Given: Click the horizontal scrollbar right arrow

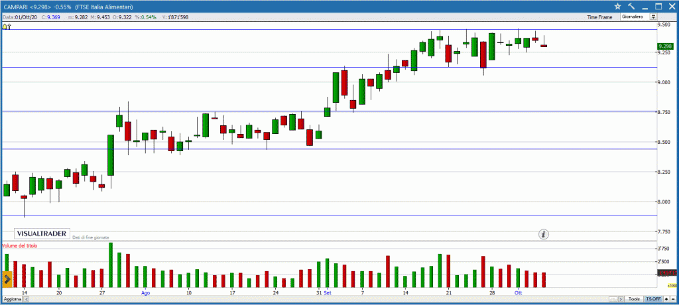Looking at the screenshot, I should click(621, 299).
